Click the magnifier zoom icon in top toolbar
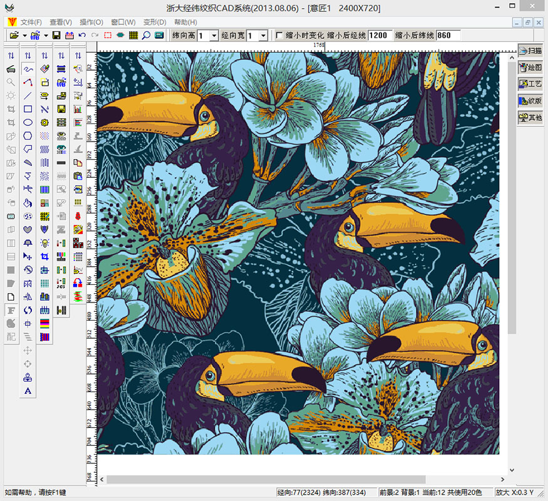This screenshot has height=501, width=548. click(146, 36)
